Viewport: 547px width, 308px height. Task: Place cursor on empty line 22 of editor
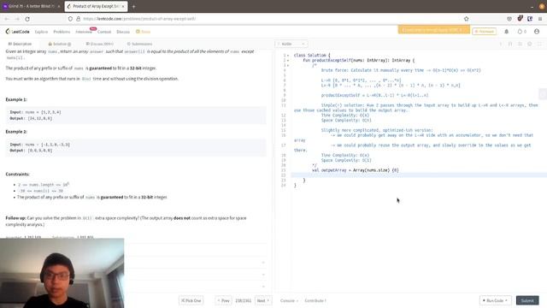tap(419, 175)
